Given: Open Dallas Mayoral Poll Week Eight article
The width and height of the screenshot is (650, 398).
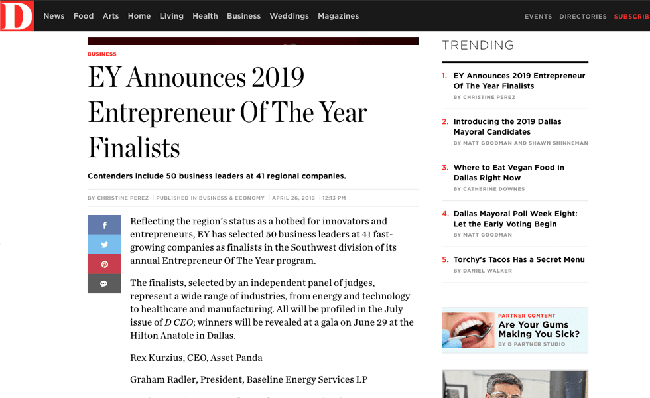Looking at the screenshot, I should 515,218.
